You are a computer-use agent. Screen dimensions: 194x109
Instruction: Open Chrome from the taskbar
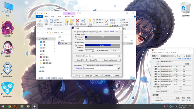click(x=9, y=106)
